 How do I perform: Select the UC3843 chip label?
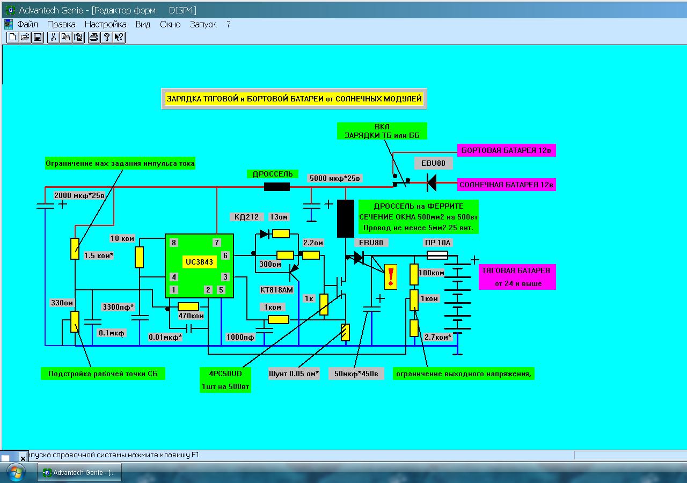pos(199,262)
